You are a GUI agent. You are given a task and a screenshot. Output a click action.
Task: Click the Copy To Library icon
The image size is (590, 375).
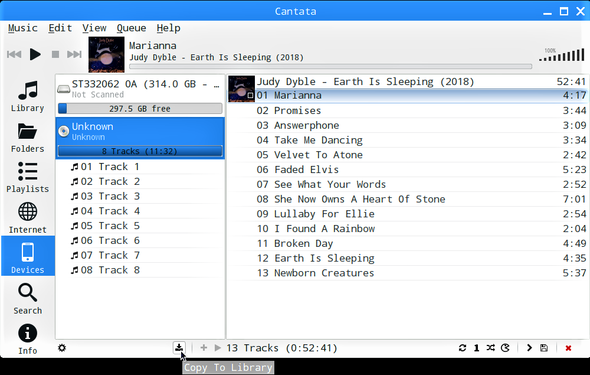[179, 347]
